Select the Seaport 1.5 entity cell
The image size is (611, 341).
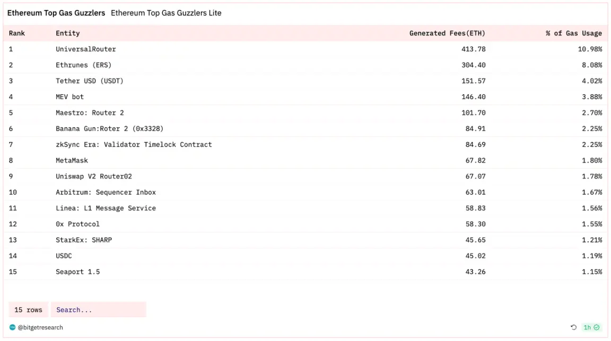pyautogui.click(x=78, y=272)
